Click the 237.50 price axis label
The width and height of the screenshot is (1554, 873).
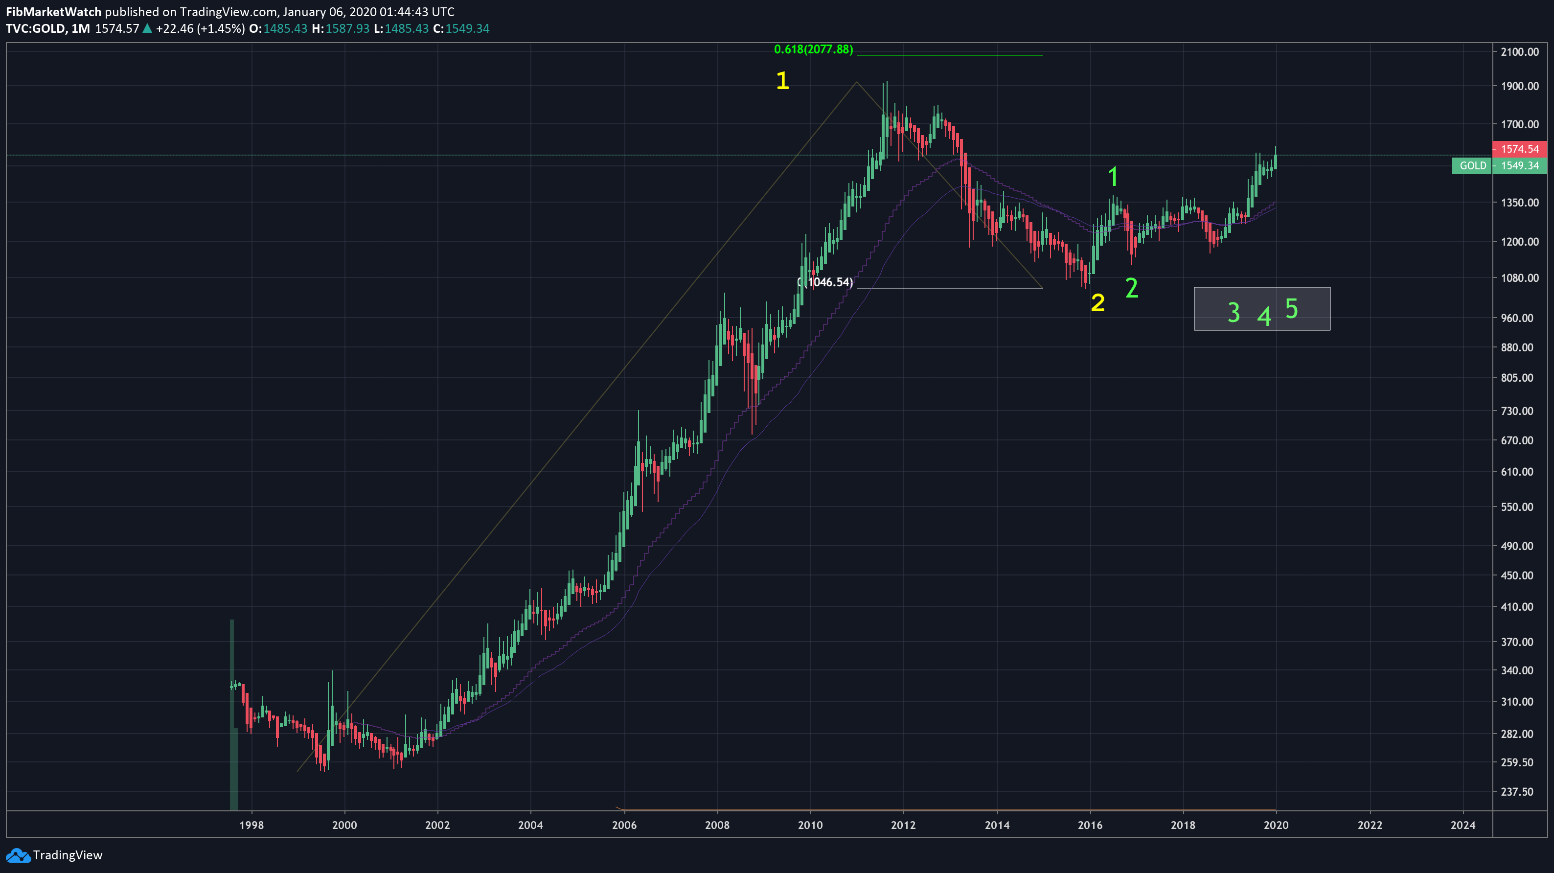click(1517, 792)
